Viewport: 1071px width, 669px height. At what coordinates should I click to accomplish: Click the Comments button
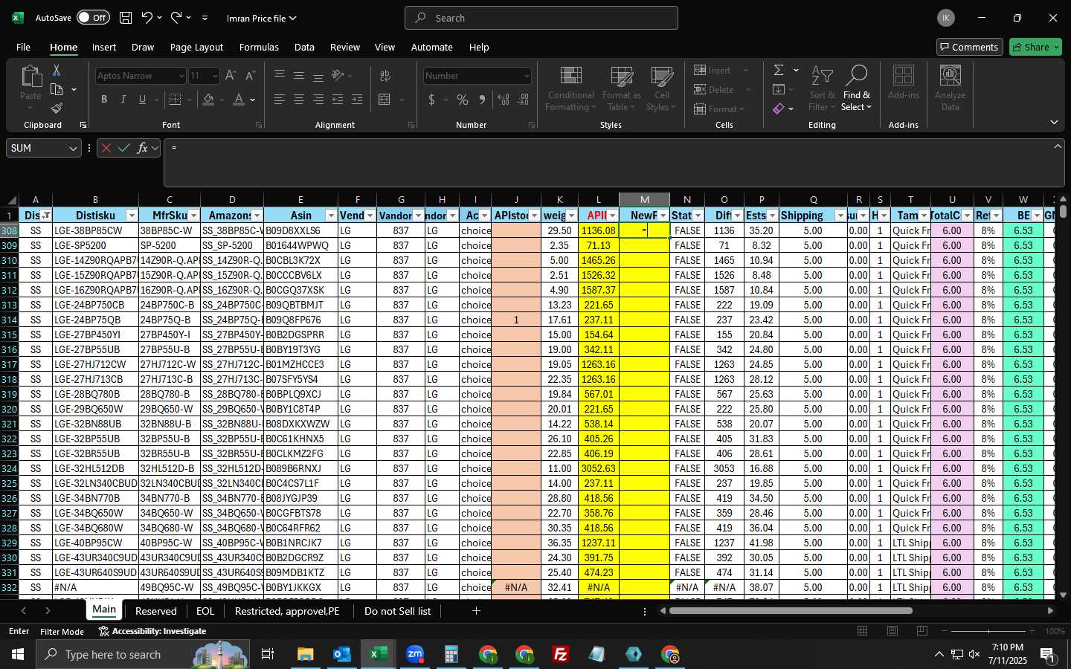click(969, 47)
